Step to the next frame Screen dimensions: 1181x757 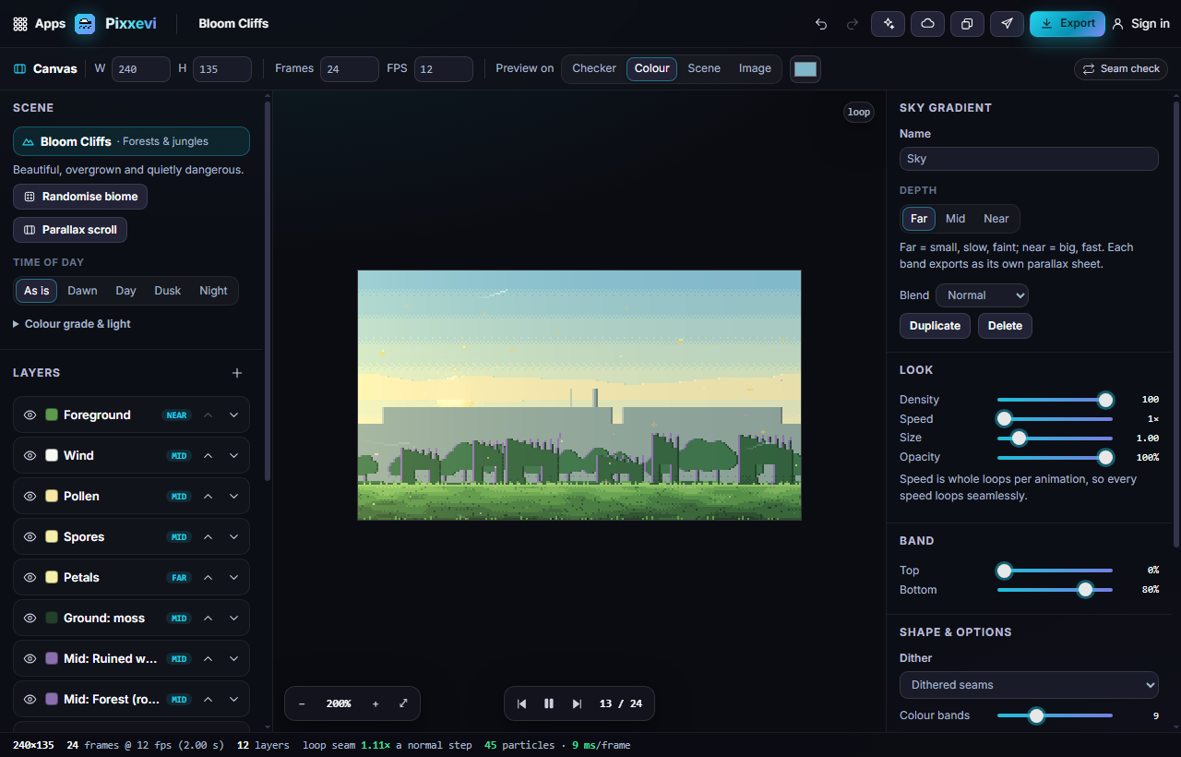click(577, 703)
